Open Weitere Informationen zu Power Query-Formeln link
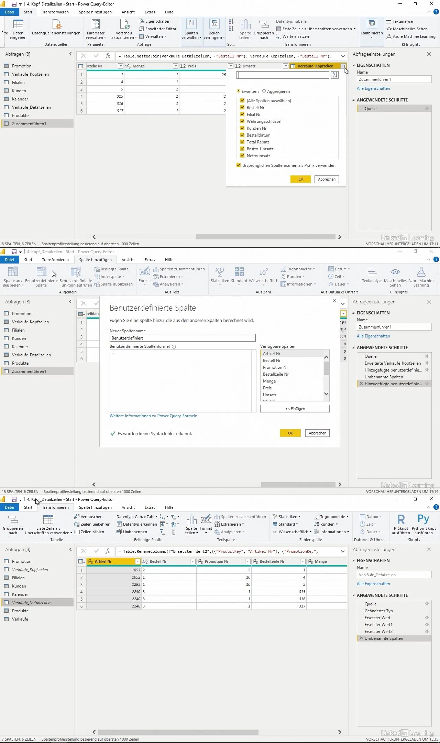Image resolution: width=440 pixels, height=743 pixels. pos(153,416)
